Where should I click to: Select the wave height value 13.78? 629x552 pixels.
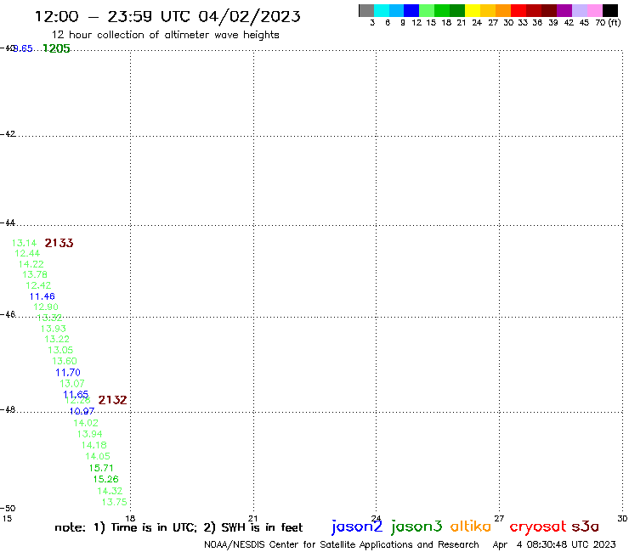pyautogui.click(x=35, y=274)
